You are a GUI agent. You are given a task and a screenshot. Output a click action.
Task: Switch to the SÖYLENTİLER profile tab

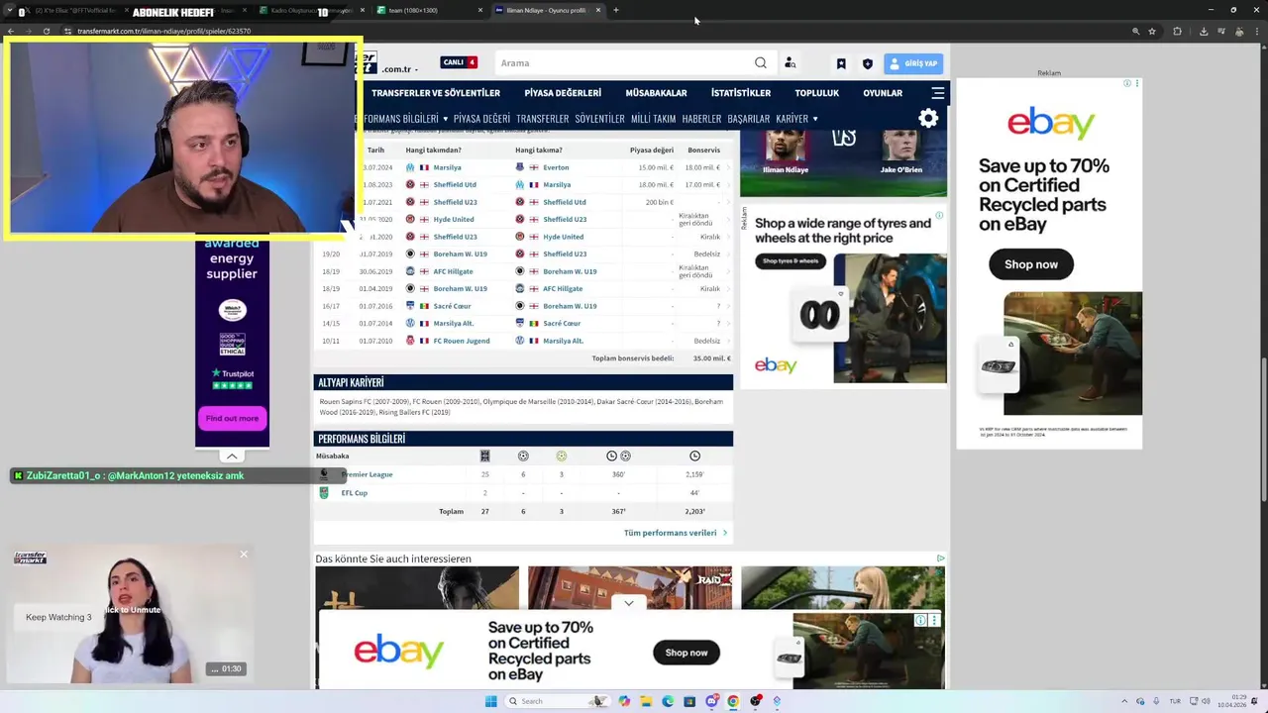tap(599, 119)
